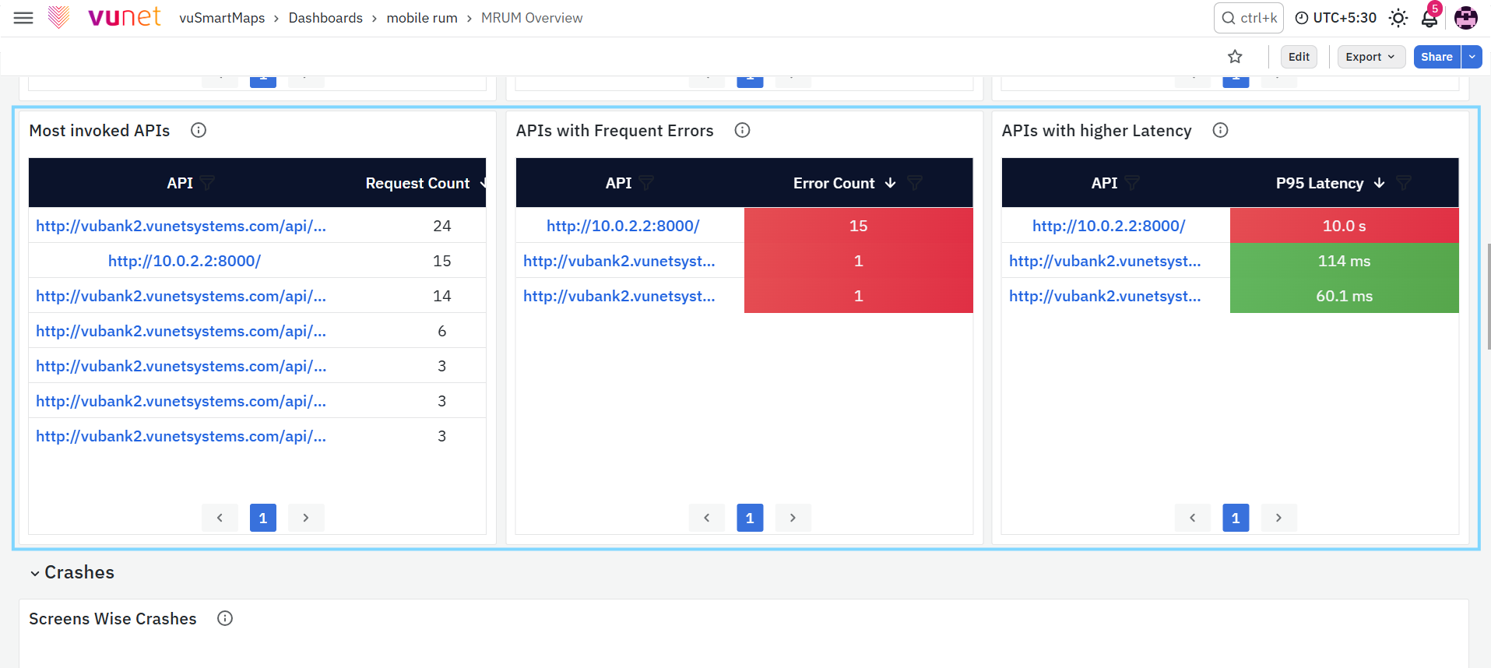Show info for APIs with higher Latency
The width and height of the screenshot is (1491, 668).
click(x=1220, y=130)
